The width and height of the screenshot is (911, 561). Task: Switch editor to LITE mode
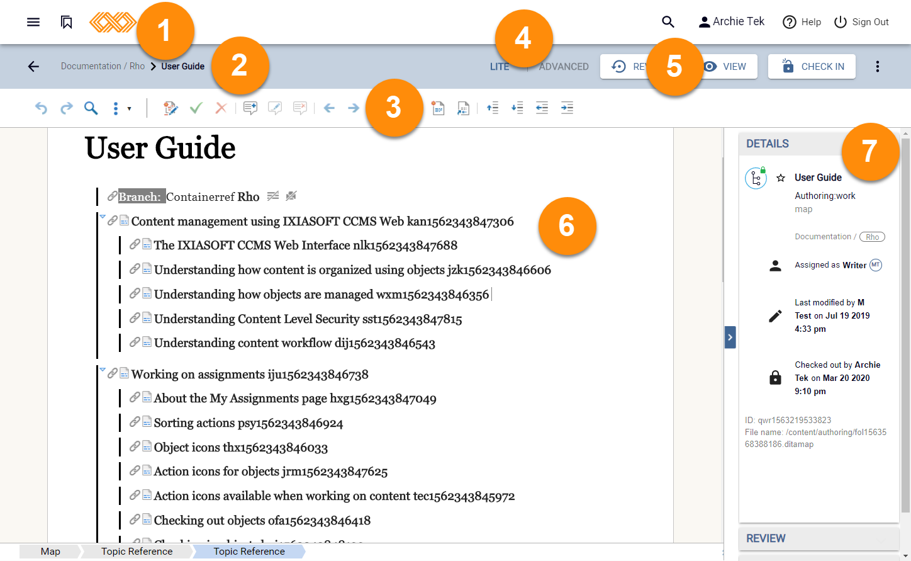click(x=500, y=67)
